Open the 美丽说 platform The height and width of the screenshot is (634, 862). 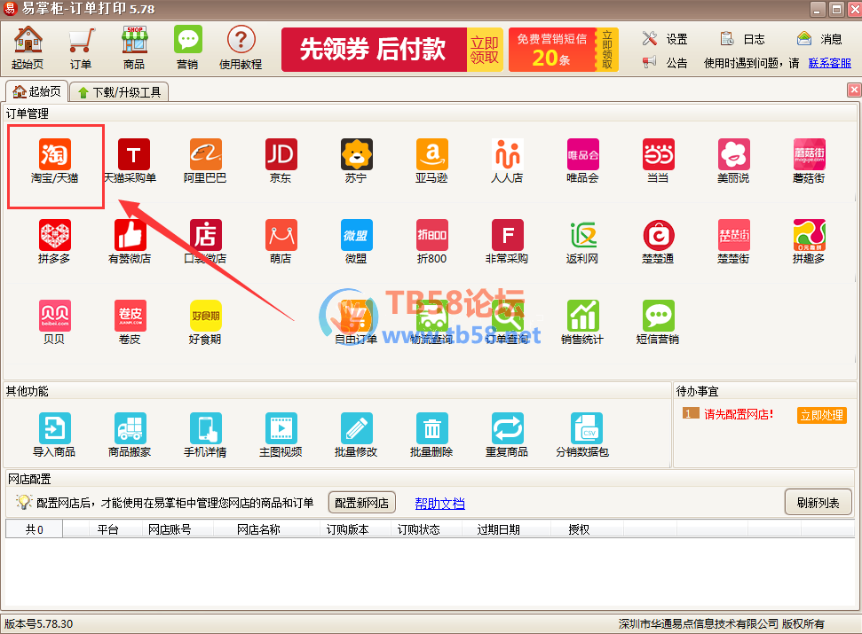click(x=733, y=160)
